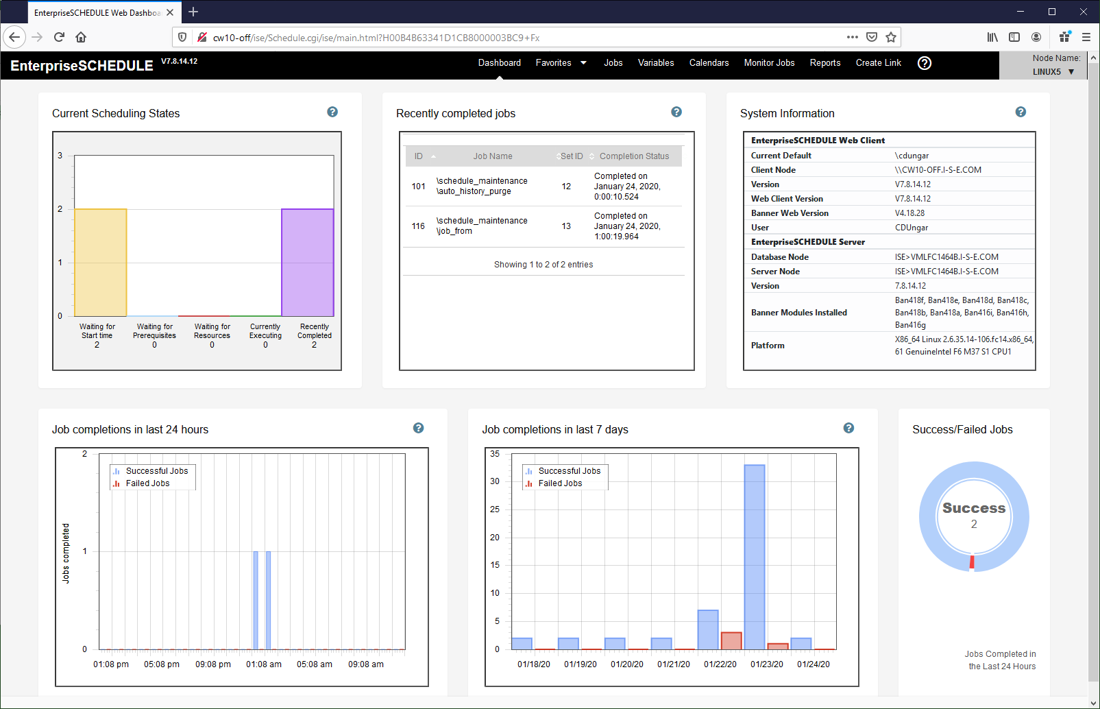
Task: Open help for System Information panel
Action: point(1020,112)
